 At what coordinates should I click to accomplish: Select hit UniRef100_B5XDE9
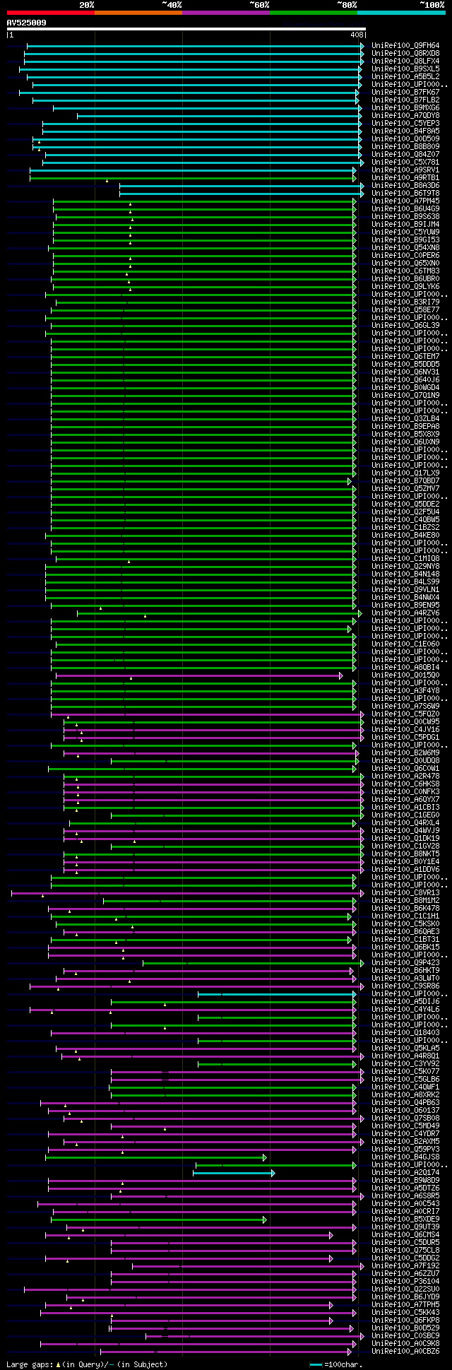coord(405,1220)
